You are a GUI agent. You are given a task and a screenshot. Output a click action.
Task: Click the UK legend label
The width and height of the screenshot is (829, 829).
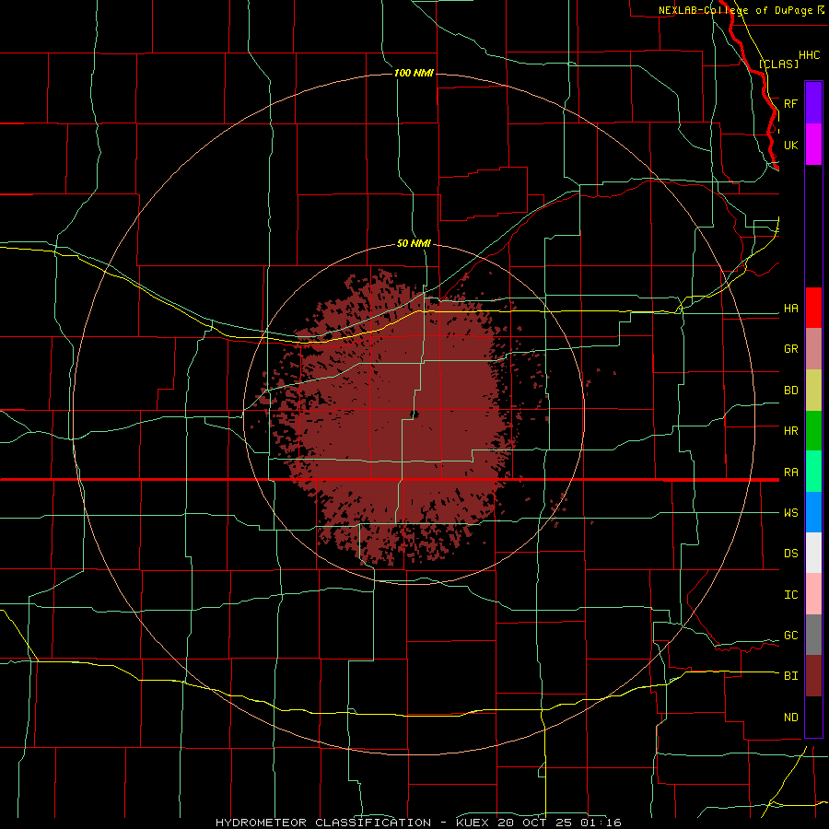click(791, 145)
